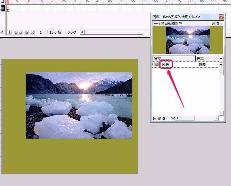Screen dimensions: 231x186
Task: Click the delete trash icon in library
Action: (x=173, y=118)
